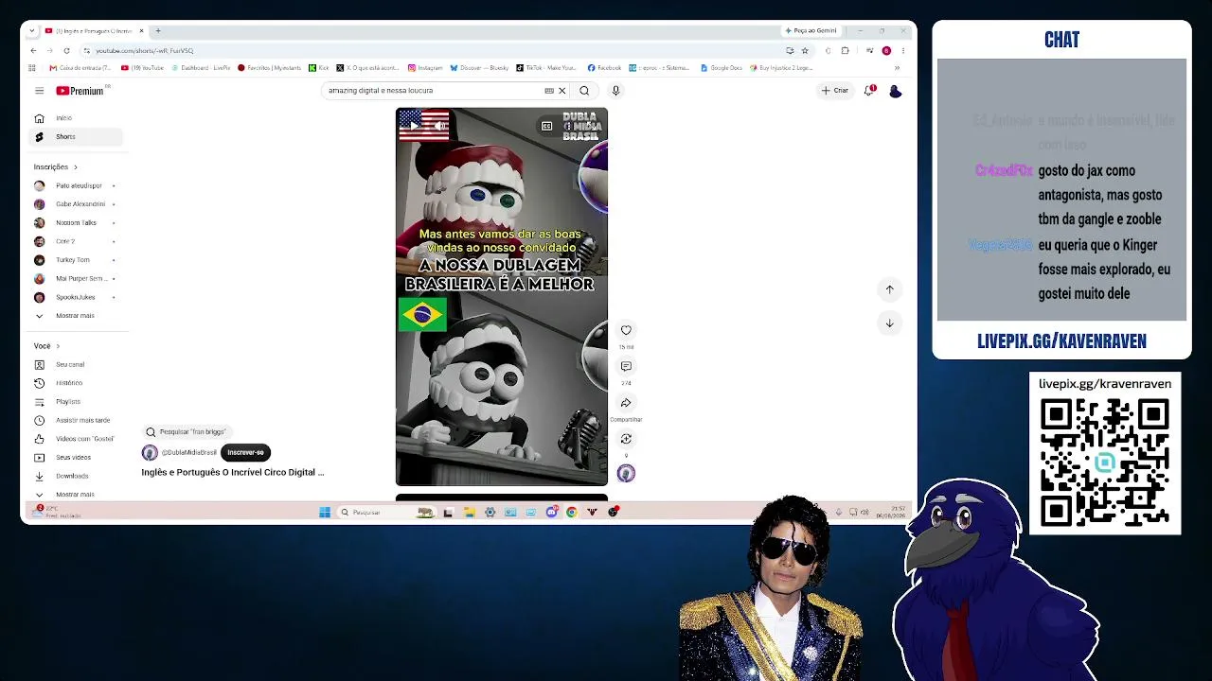Open Assistir mais tarde list

(x=75, y=420)
